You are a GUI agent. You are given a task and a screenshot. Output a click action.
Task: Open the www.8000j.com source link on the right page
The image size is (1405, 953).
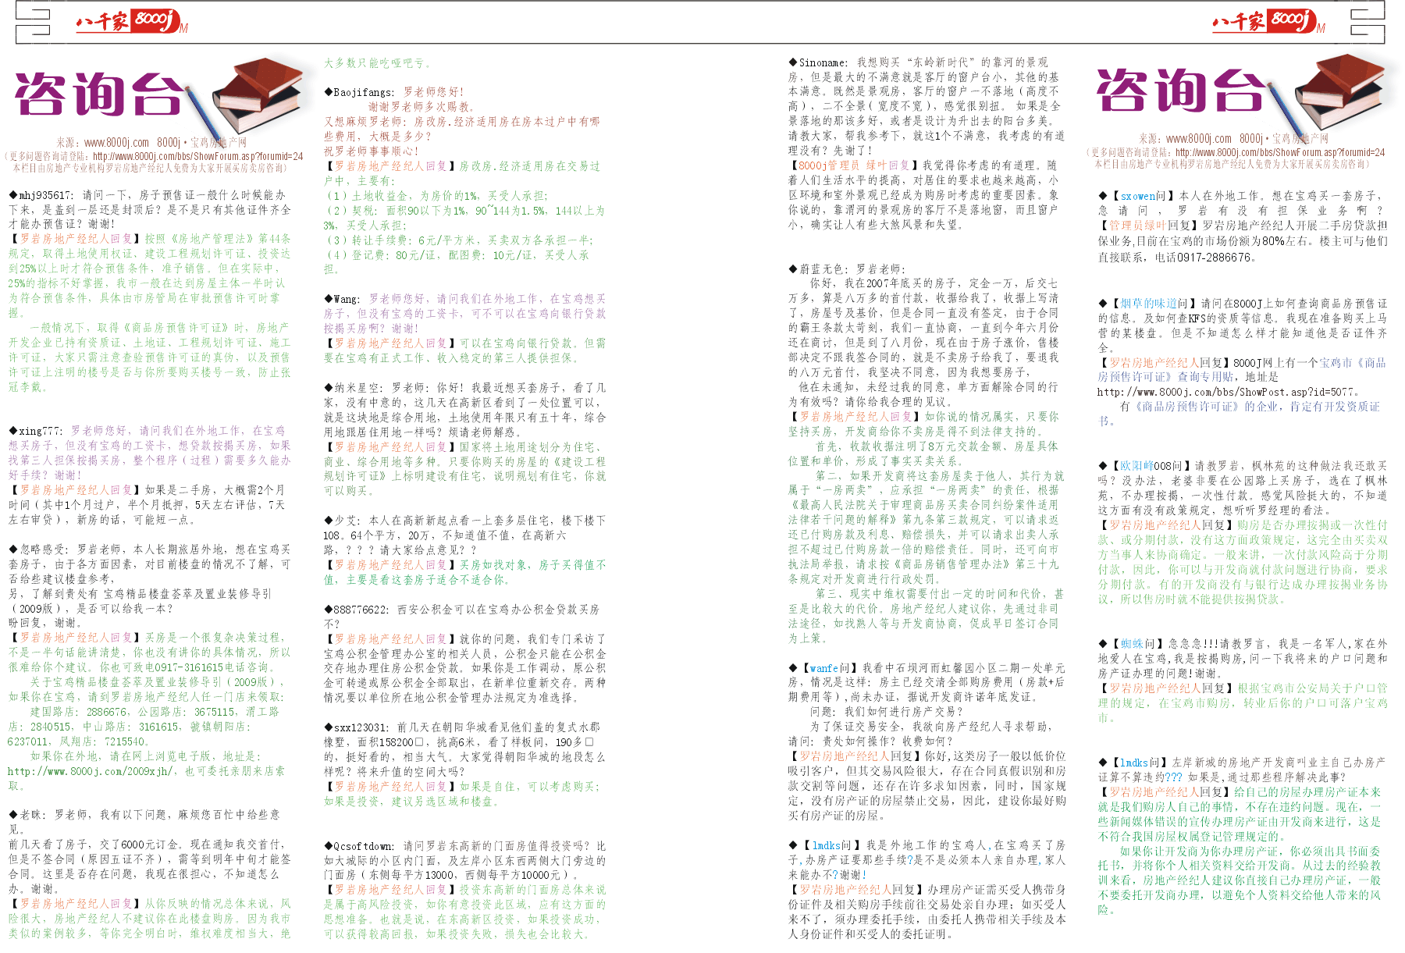click(x=1199, y=139)
